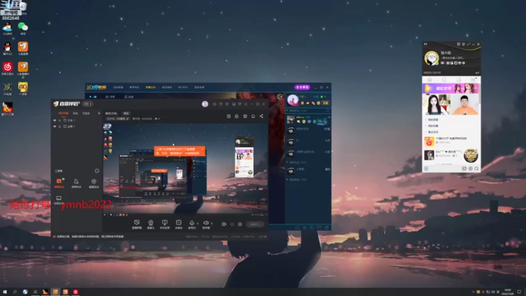Image resolution: width=526 pixels, height=296 pixels.
Task: Open streamer thumbnail with orange shirt
Action: tap(465, 105)
